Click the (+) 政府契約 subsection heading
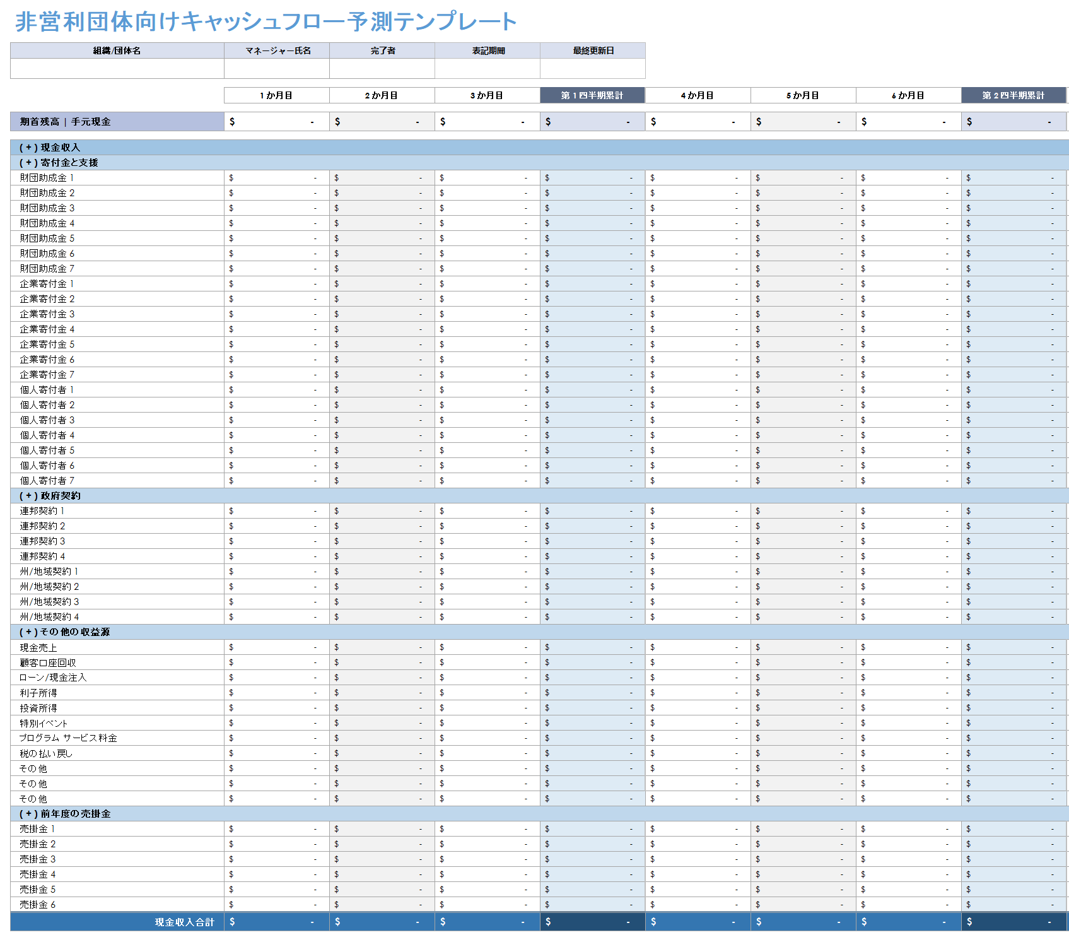 tap(50, 496)
